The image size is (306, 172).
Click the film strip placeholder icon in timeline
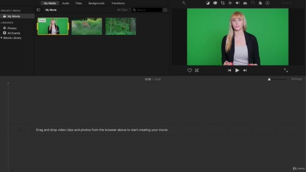coord(21,130)
